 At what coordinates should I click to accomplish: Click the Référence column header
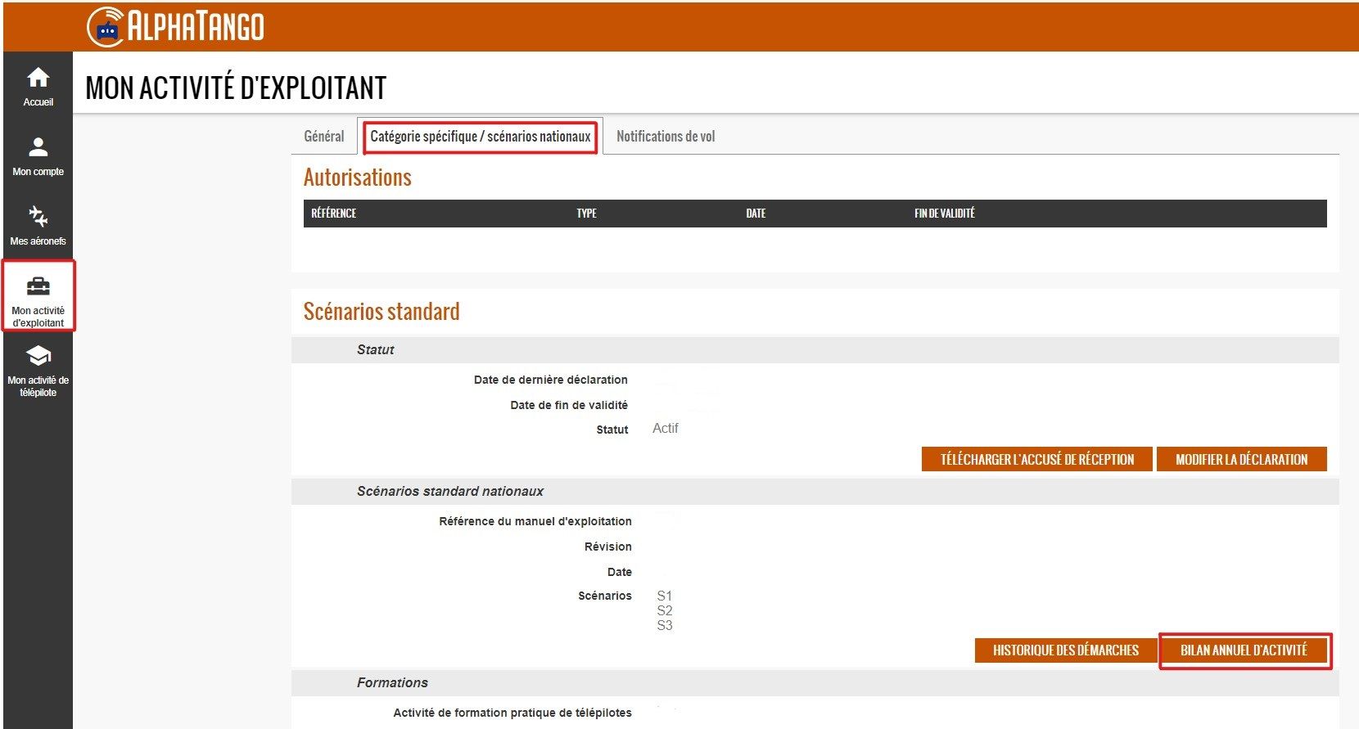[x=333, y=214]
